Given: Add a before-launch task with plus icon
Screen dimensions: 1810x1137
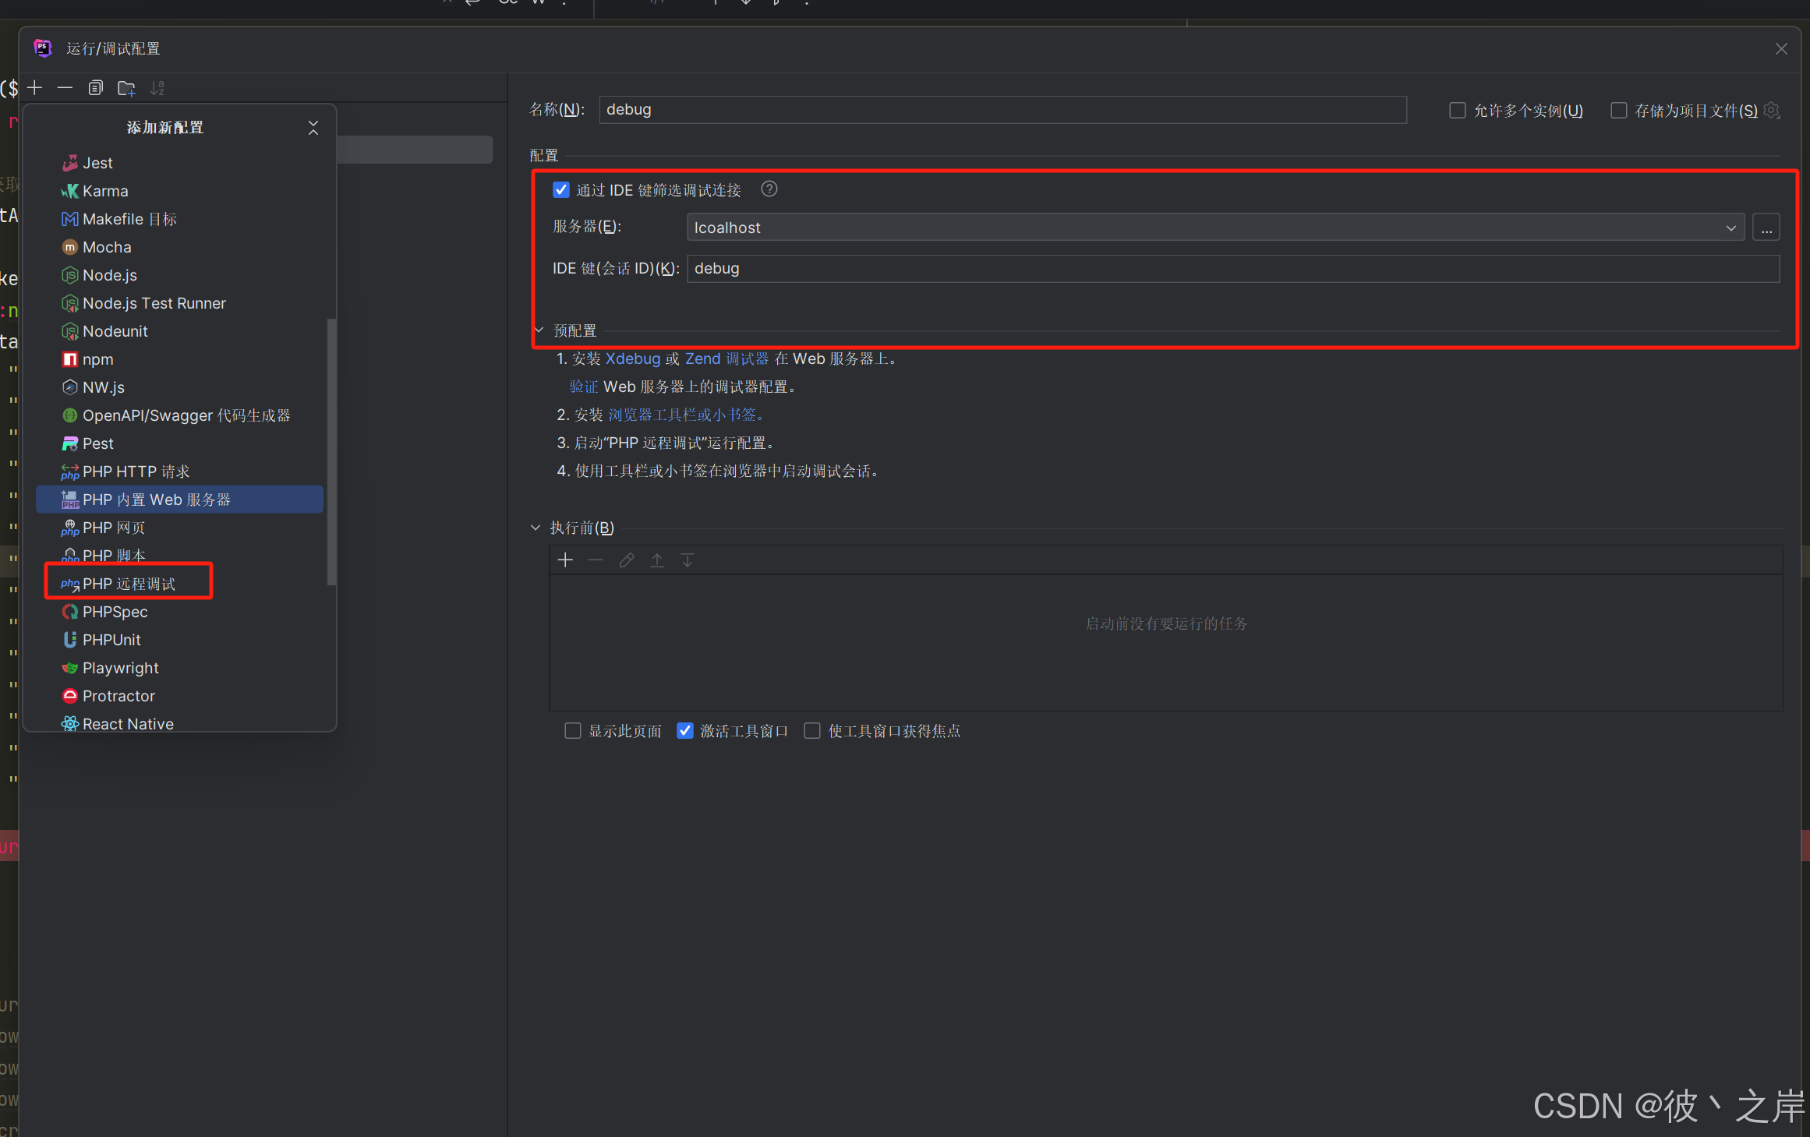Looking at the screenshot, I should click(564, 560).
